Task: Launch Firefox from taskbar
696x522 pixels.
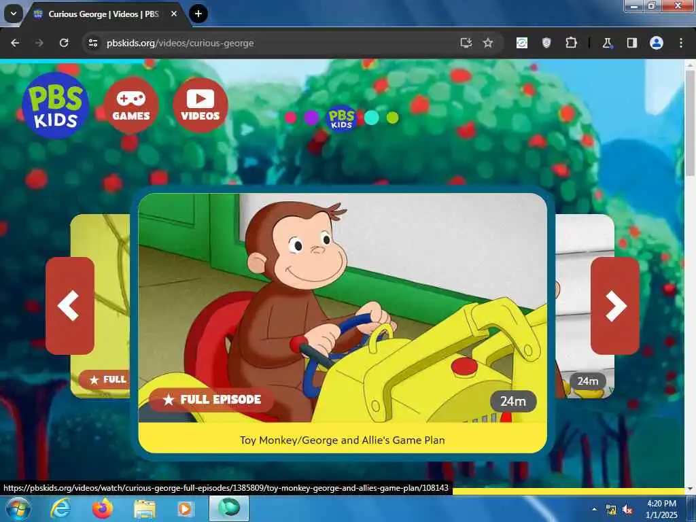Action: click(x=103, y=508)
